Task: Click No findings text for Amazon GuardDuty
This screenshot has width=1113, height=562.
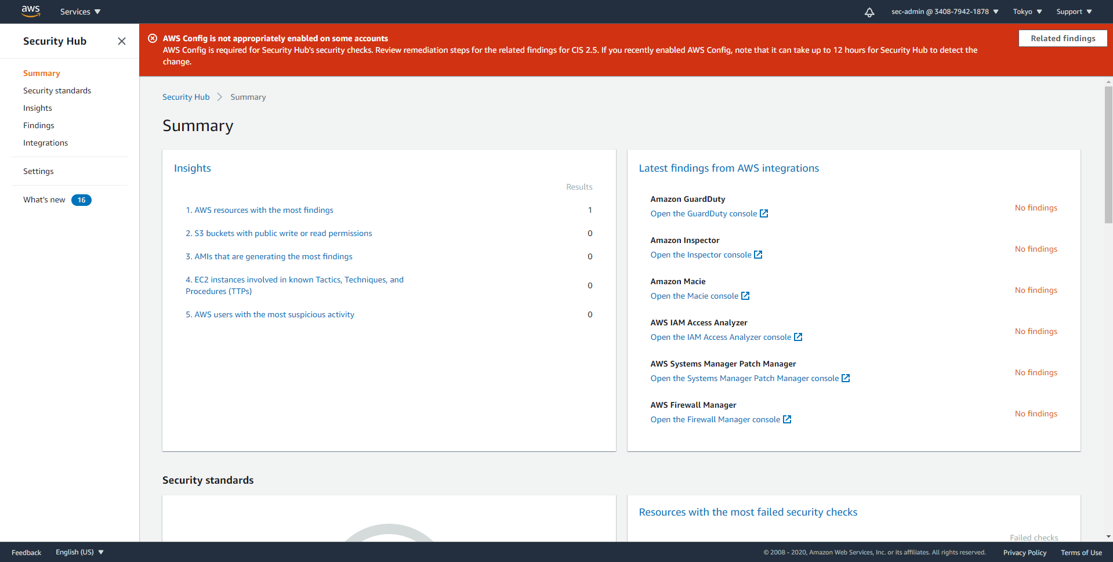Action: [x=1036, y=208]
